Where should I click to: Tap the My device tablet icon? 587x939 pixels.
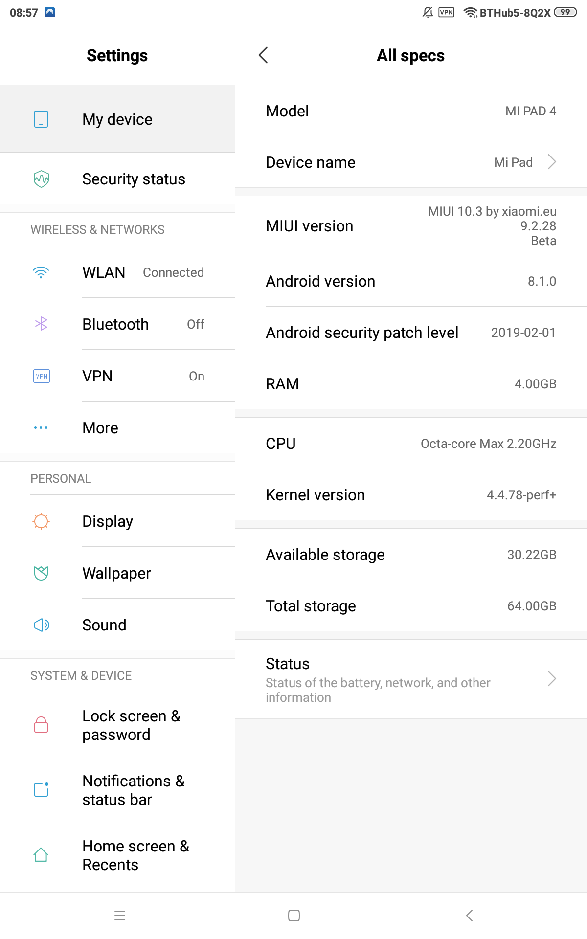tap(41, 119)
